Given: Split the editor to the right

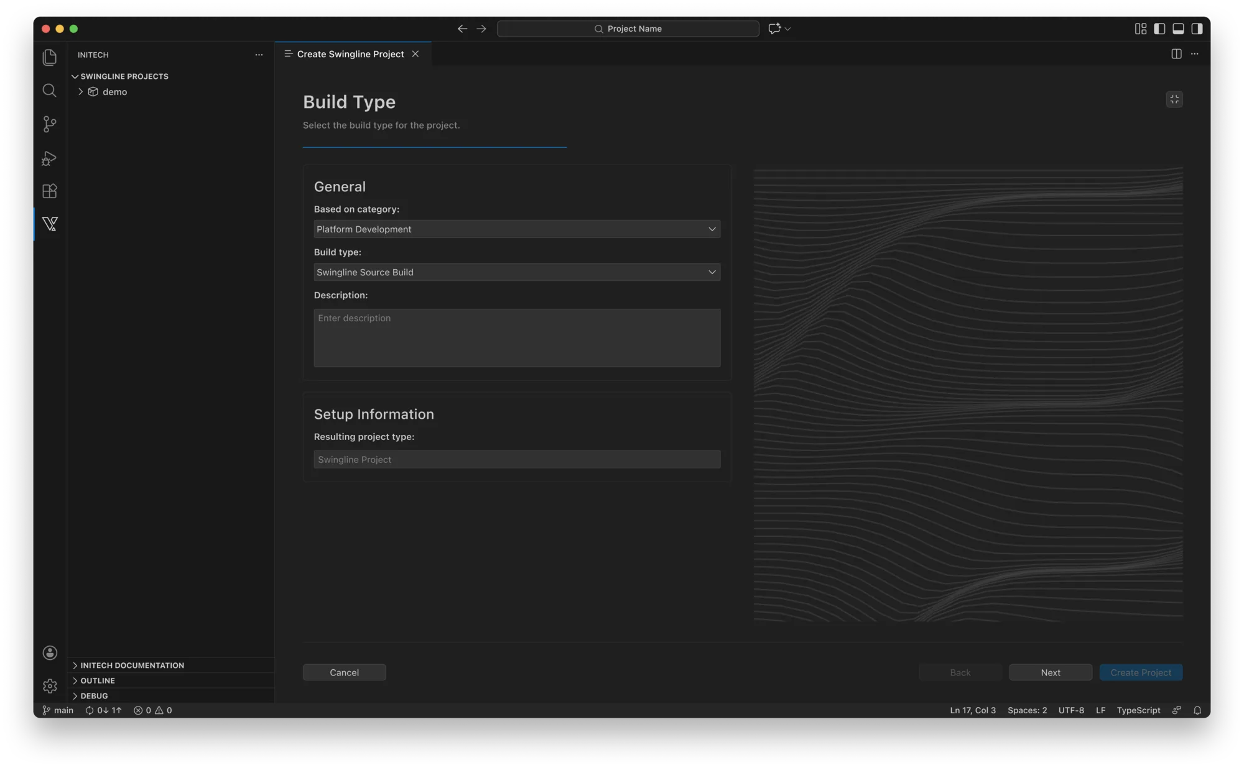Looking at the screenshot, I should (1176, 54).
